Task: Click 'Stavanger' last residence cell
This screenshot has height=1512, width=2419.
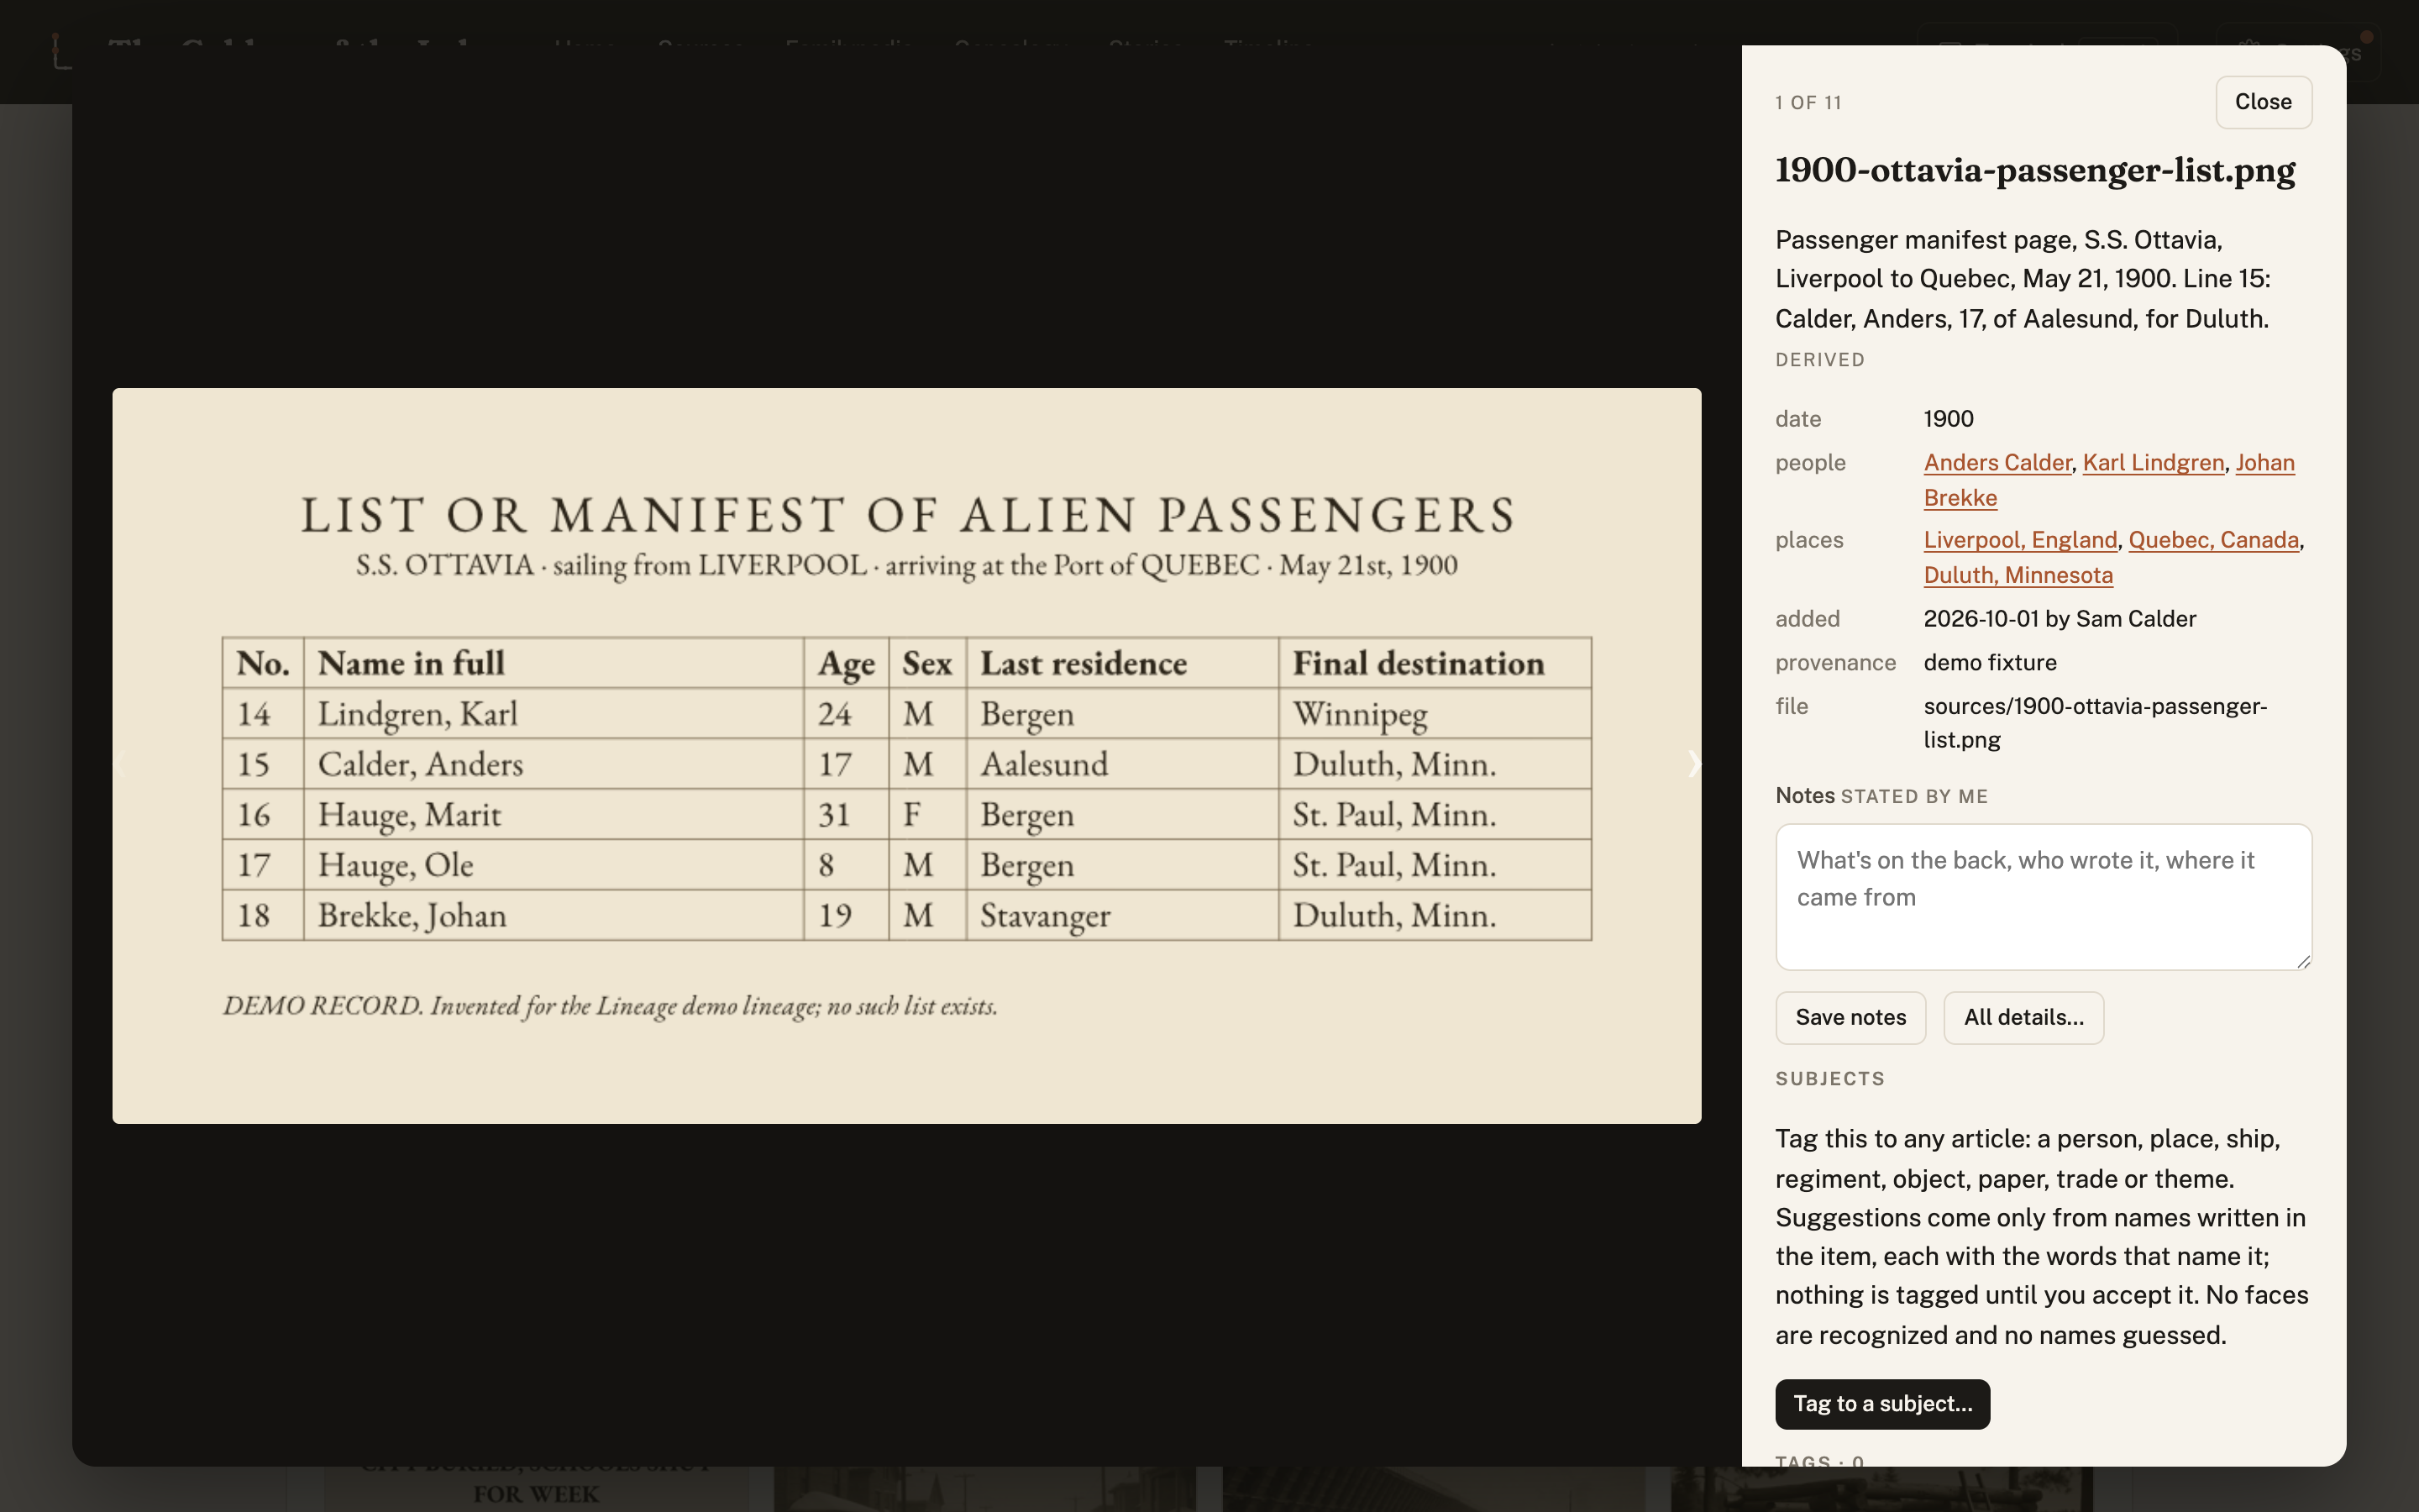Action: [x=1045, y=915]
